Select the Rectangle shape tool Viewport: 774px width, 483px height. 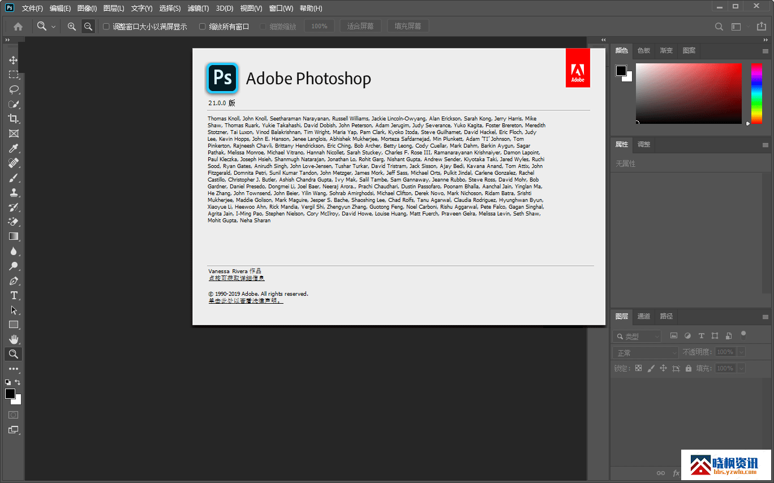pos(13,325)
